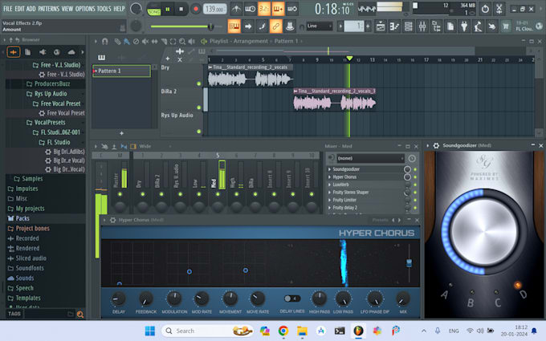Select the playlist playback speaker tool
Image resolution: width=546 pixels, height=341 pixels.
click(x=192, y=42)
